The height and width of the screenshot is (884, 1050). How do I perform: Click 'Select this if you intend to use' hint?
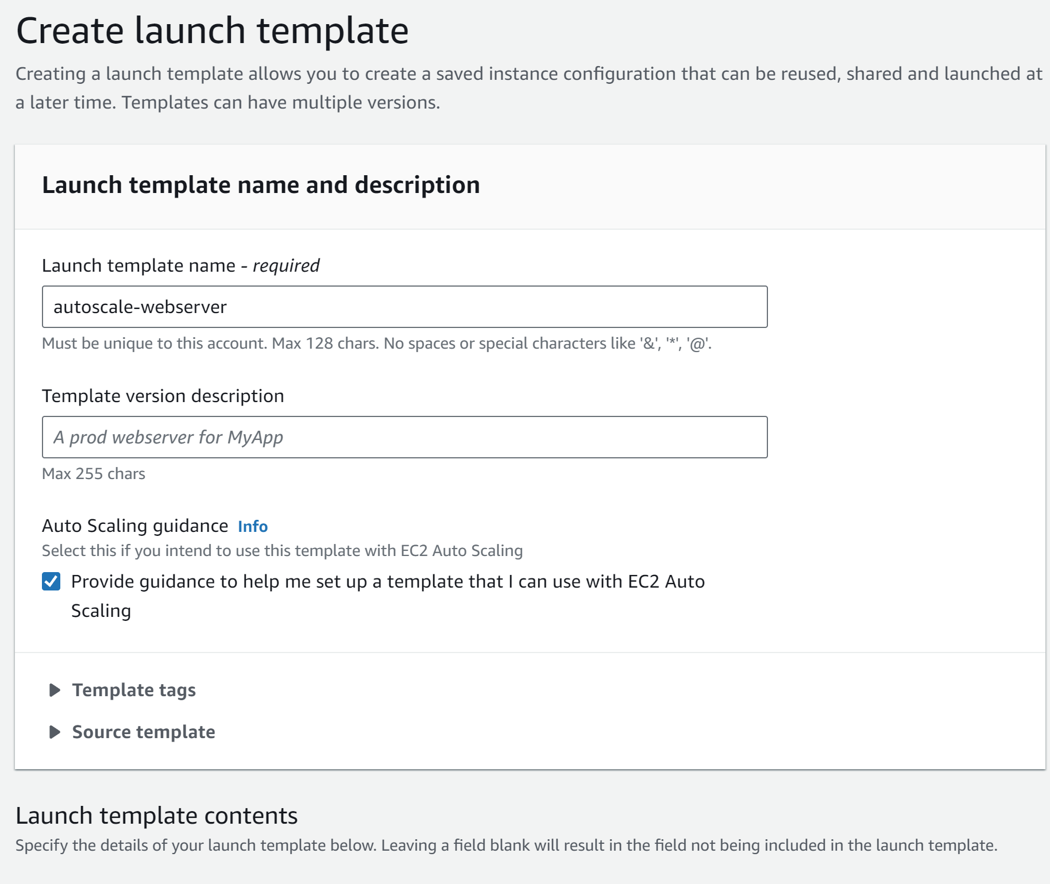click(282, 551)
